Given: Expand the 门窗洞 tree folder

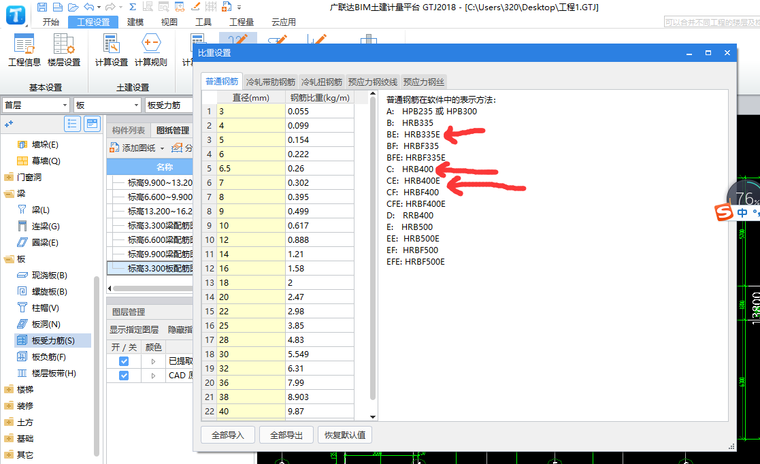Looking at the screenshot, I should coord(9,178).
